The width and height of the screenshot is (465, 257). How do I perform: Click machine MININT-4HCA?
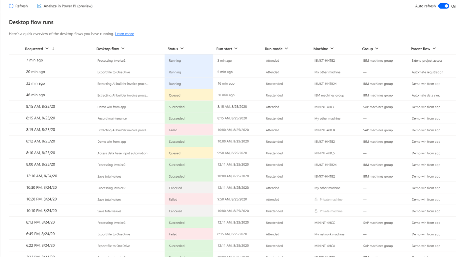[325, 246]
